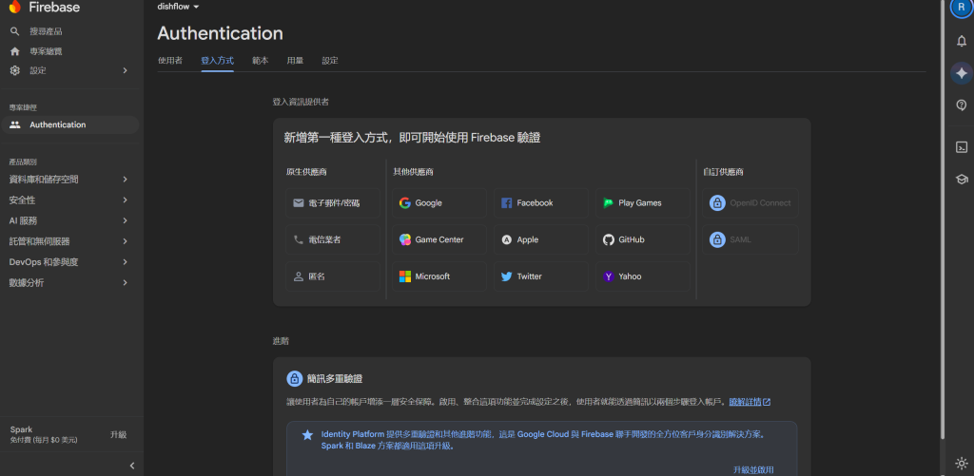Collapse the sidebar with bottom chevron
Image resolution: width=974 pixels, height=476 pixels.
pyautogui.click(x=131, y=466)
